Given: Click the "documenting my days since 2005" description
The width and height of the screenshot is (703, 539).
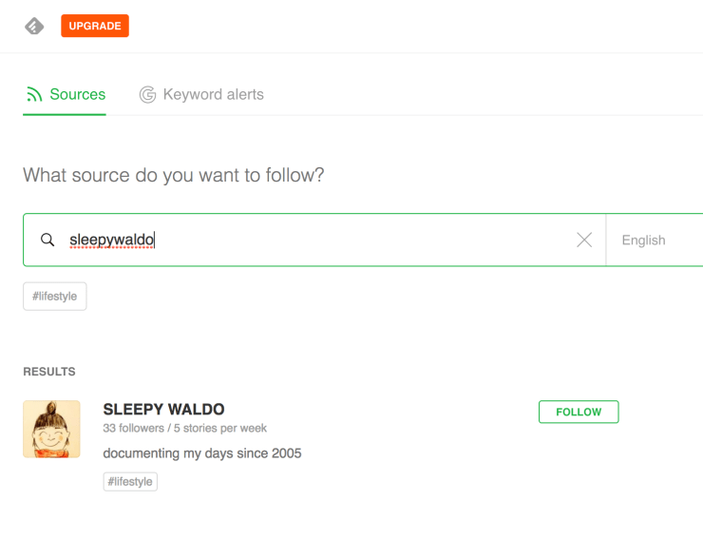Looking at the screenshot, I should 202,453.
